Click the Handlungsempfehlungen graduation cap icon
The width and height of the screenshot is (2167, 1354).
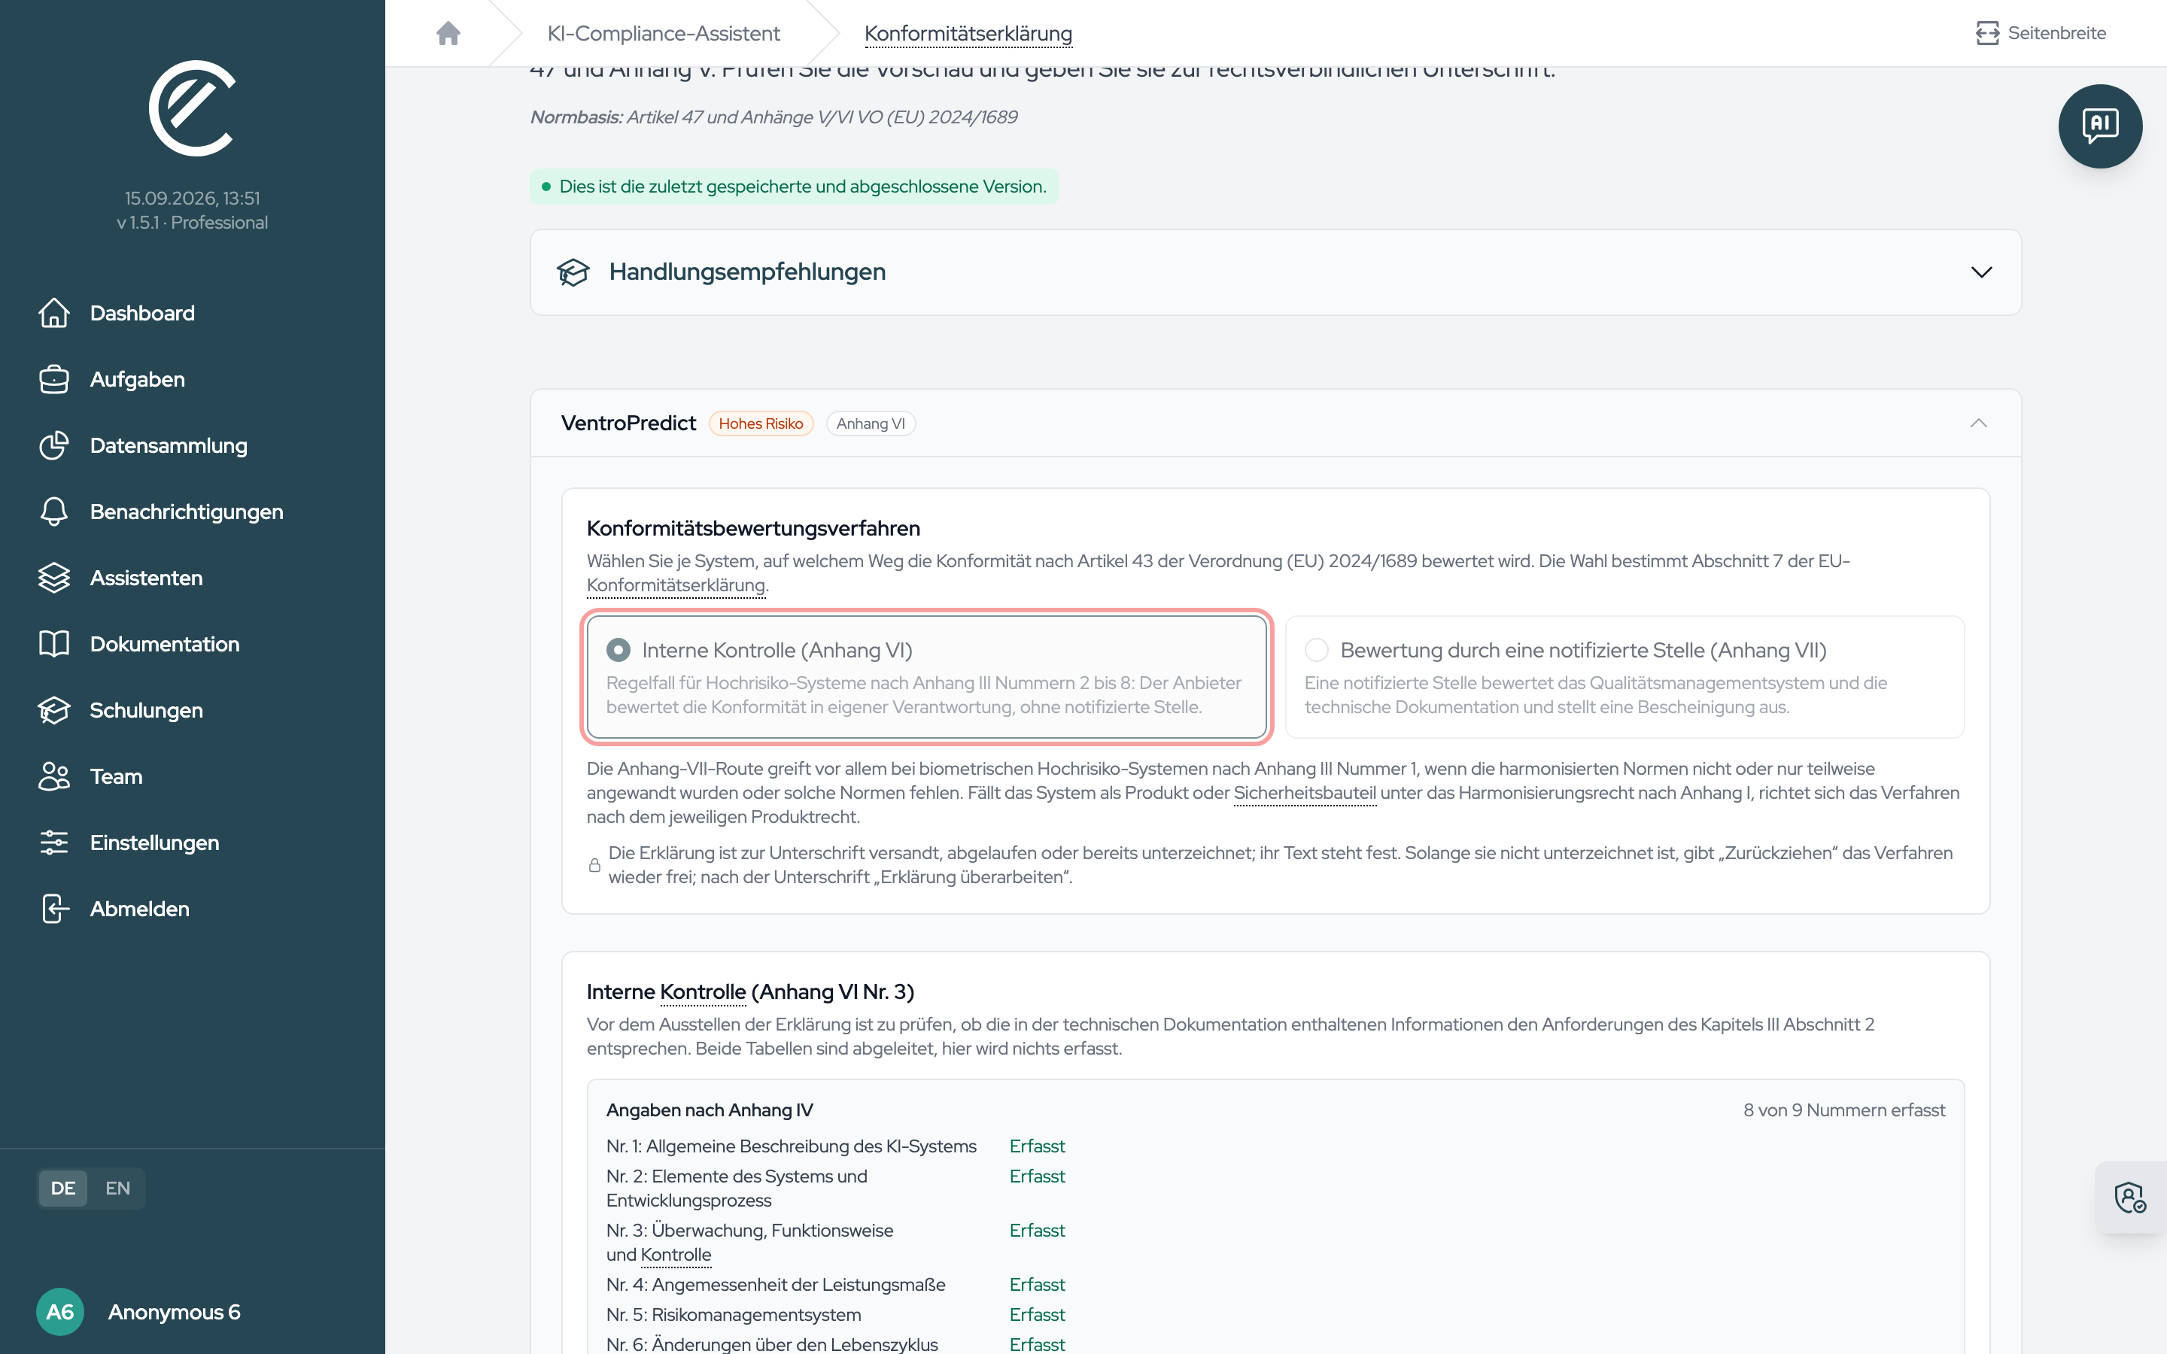pyautogui.click(x=573, y=272)
